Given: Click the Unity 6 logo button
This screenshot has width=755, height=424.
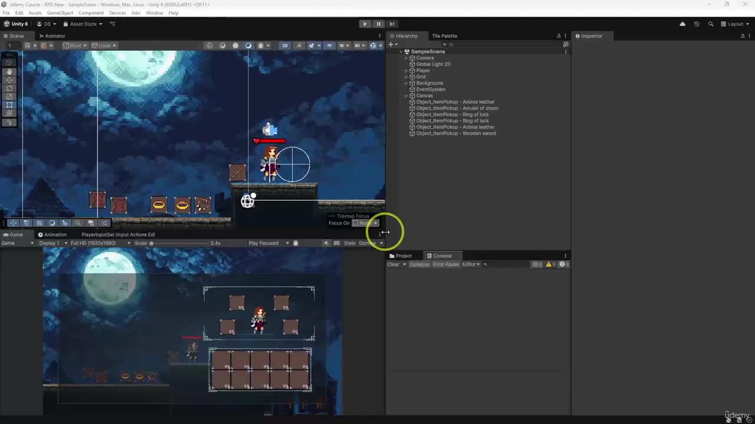Looking at the screenshot, I should tap(16, 24).
